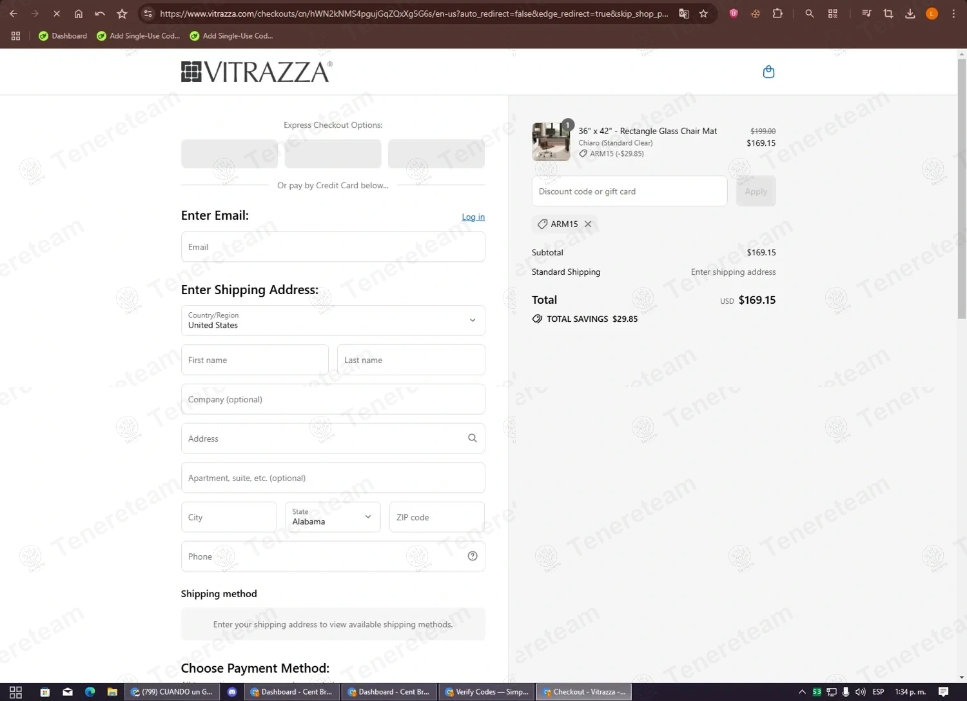Screen dimensions: 967x701
Task: Open the shopping bag cart icon
Action: [x=768, y=72]
